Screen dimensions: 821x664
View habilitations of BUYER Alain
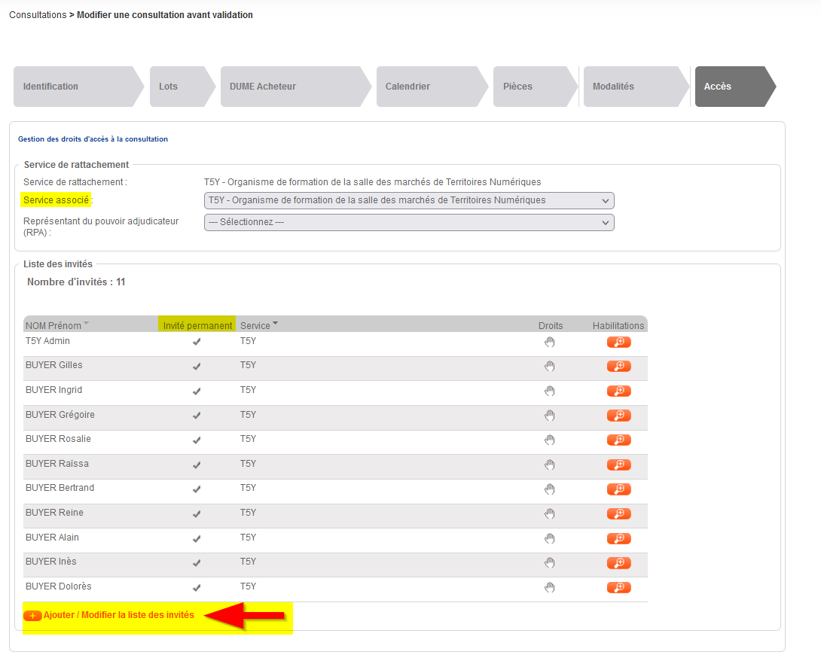[x=618, y=538]
